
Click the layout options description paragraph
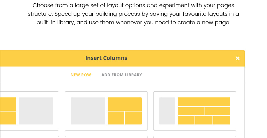133,14
